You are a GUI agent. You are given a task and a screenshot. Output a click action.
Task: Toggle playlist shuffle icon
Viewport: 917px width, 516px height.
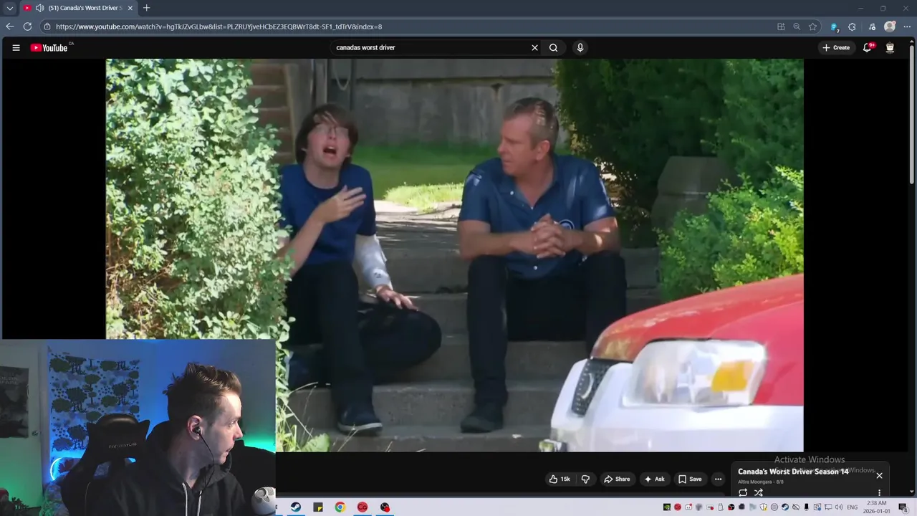pos(759,492)
